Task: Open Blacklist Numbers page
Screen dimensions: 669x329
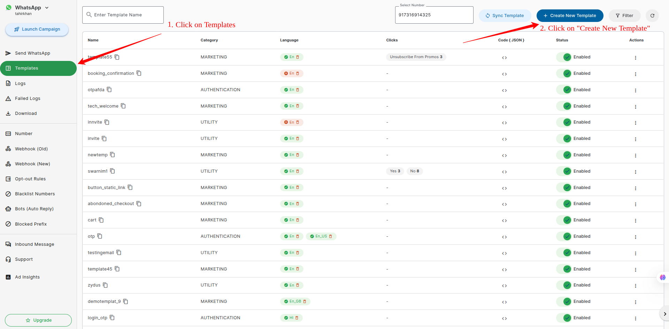Action: click(38, 194)
